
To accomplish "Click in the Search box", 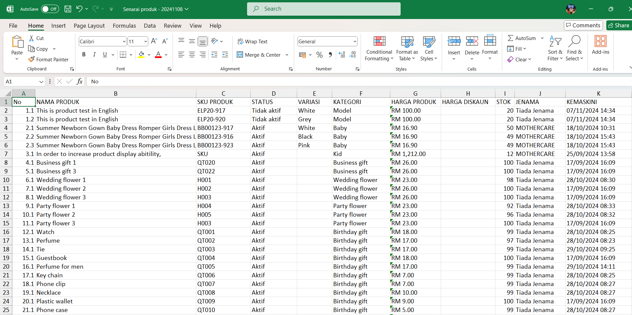I will point(324,9).
